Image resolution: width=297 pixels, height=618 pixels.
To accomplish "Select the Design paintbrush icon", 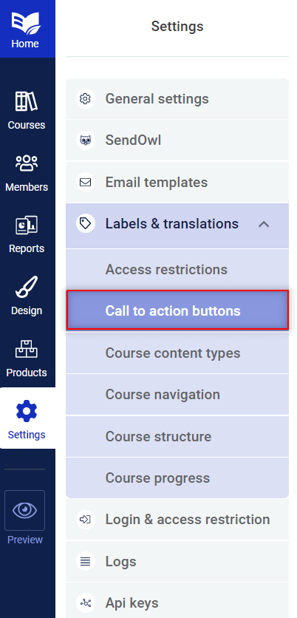I will [x=27, y=287].
